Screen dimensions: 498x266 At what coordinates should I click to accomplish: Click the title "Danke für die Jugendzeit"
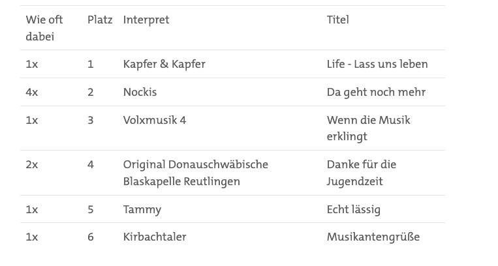click(361, 173)
